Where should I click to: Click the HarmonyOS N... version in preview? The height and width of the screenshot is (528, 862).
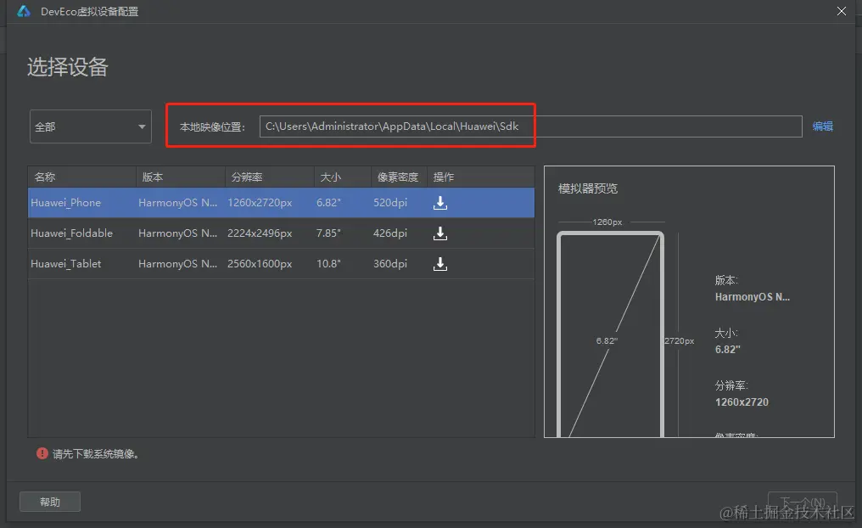tap(752, 297)
